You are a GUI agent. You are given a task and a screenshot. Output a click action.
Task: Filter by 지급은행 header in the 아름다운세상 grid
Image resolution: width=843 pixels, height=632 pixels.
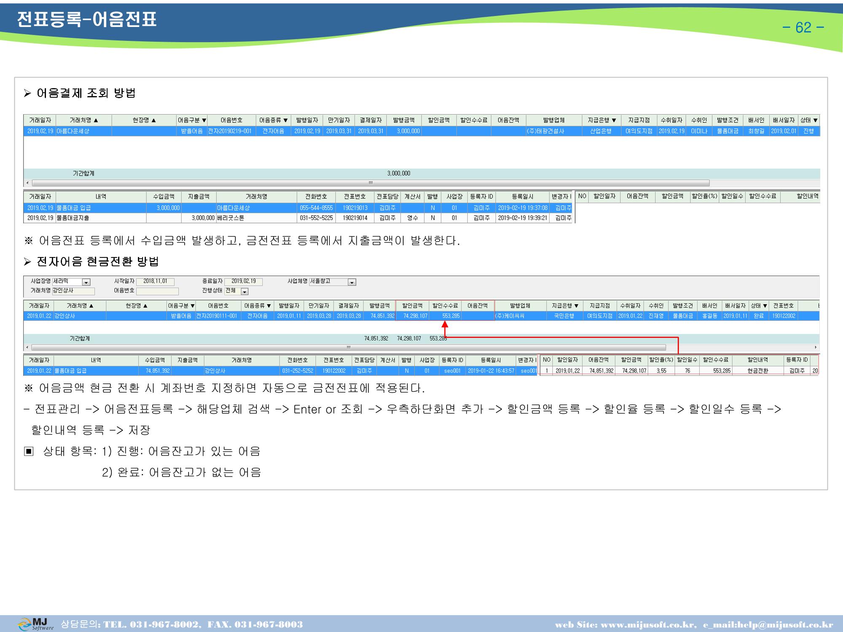point(602,120)
